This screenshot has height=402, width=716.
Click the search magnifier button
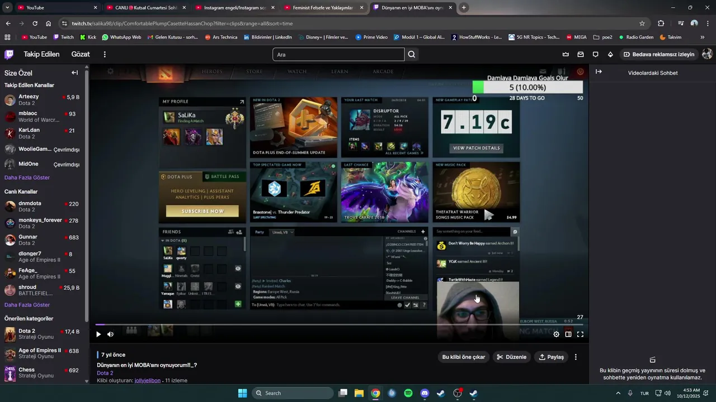click(412, 54)
